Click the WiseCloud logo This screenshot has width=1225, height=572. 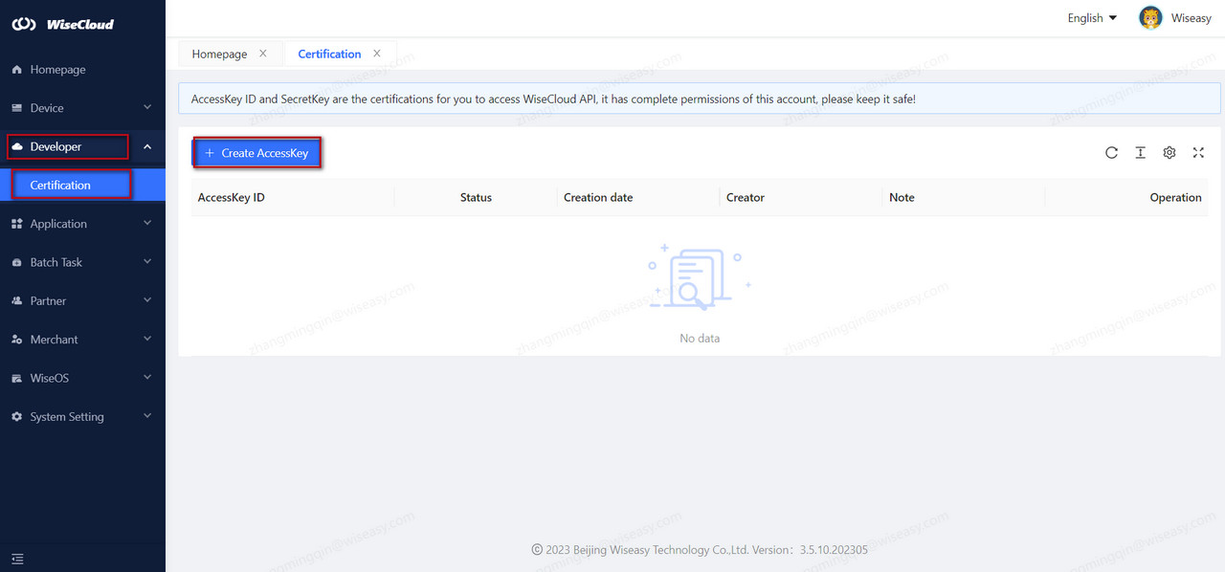click(63, 24)
